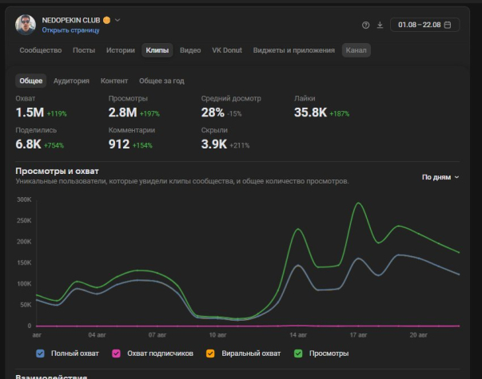Click the help question mark icon
Viewport: 482px width, 379px height.
[365, 26]
